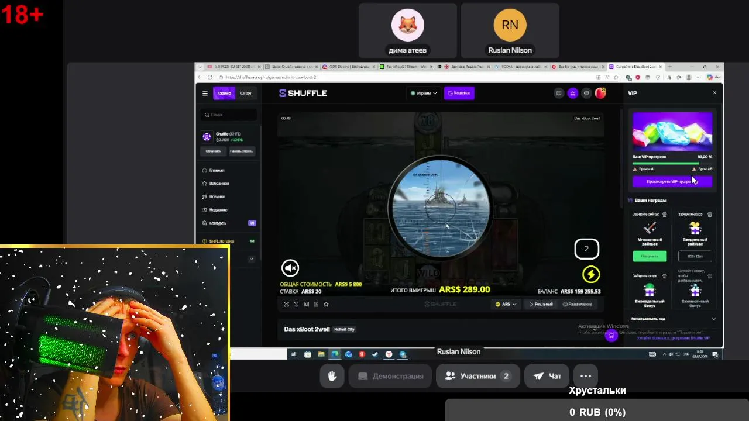Open the Играем balance dropdown
Screen dimensions: 749x421
424,93
